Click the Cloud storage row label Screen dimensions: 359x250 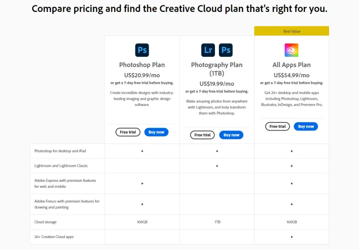click(45, 222)
